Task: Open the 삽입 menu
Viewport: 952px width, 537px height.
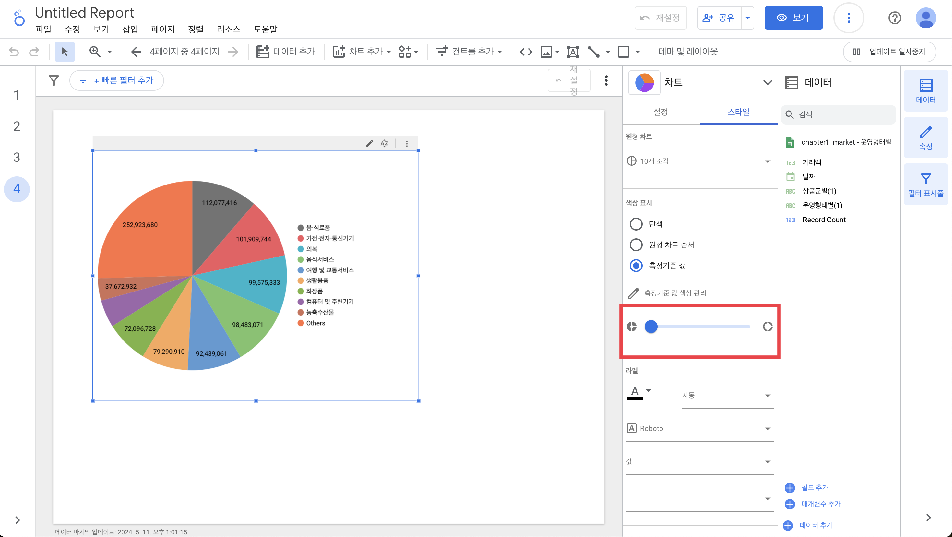Action: click(x=130, y=29)
